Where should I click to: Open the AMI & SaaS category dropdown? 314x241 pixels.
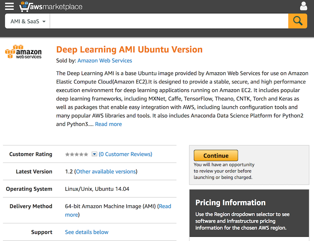[x=27, y=21]
